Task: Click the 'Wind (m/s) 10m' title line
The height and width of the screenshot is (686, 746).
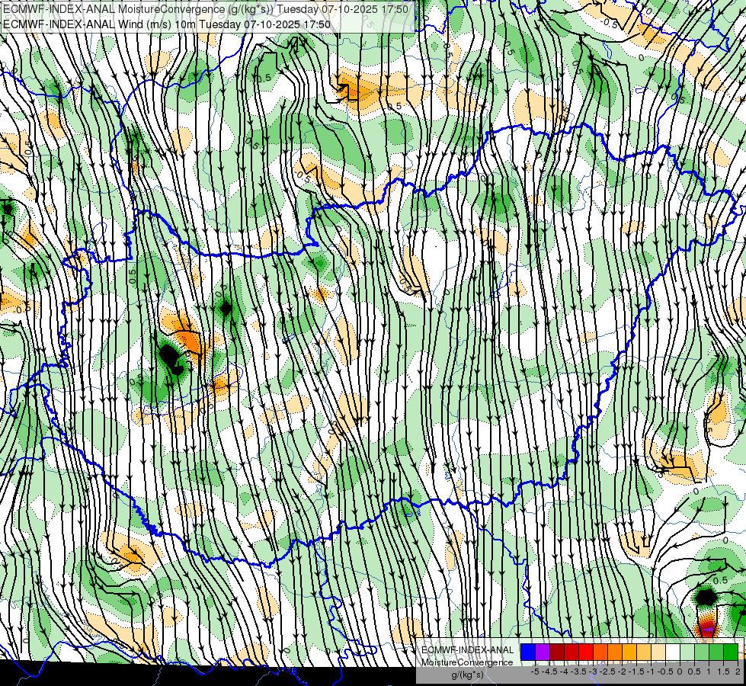Action: pos(167,24)
